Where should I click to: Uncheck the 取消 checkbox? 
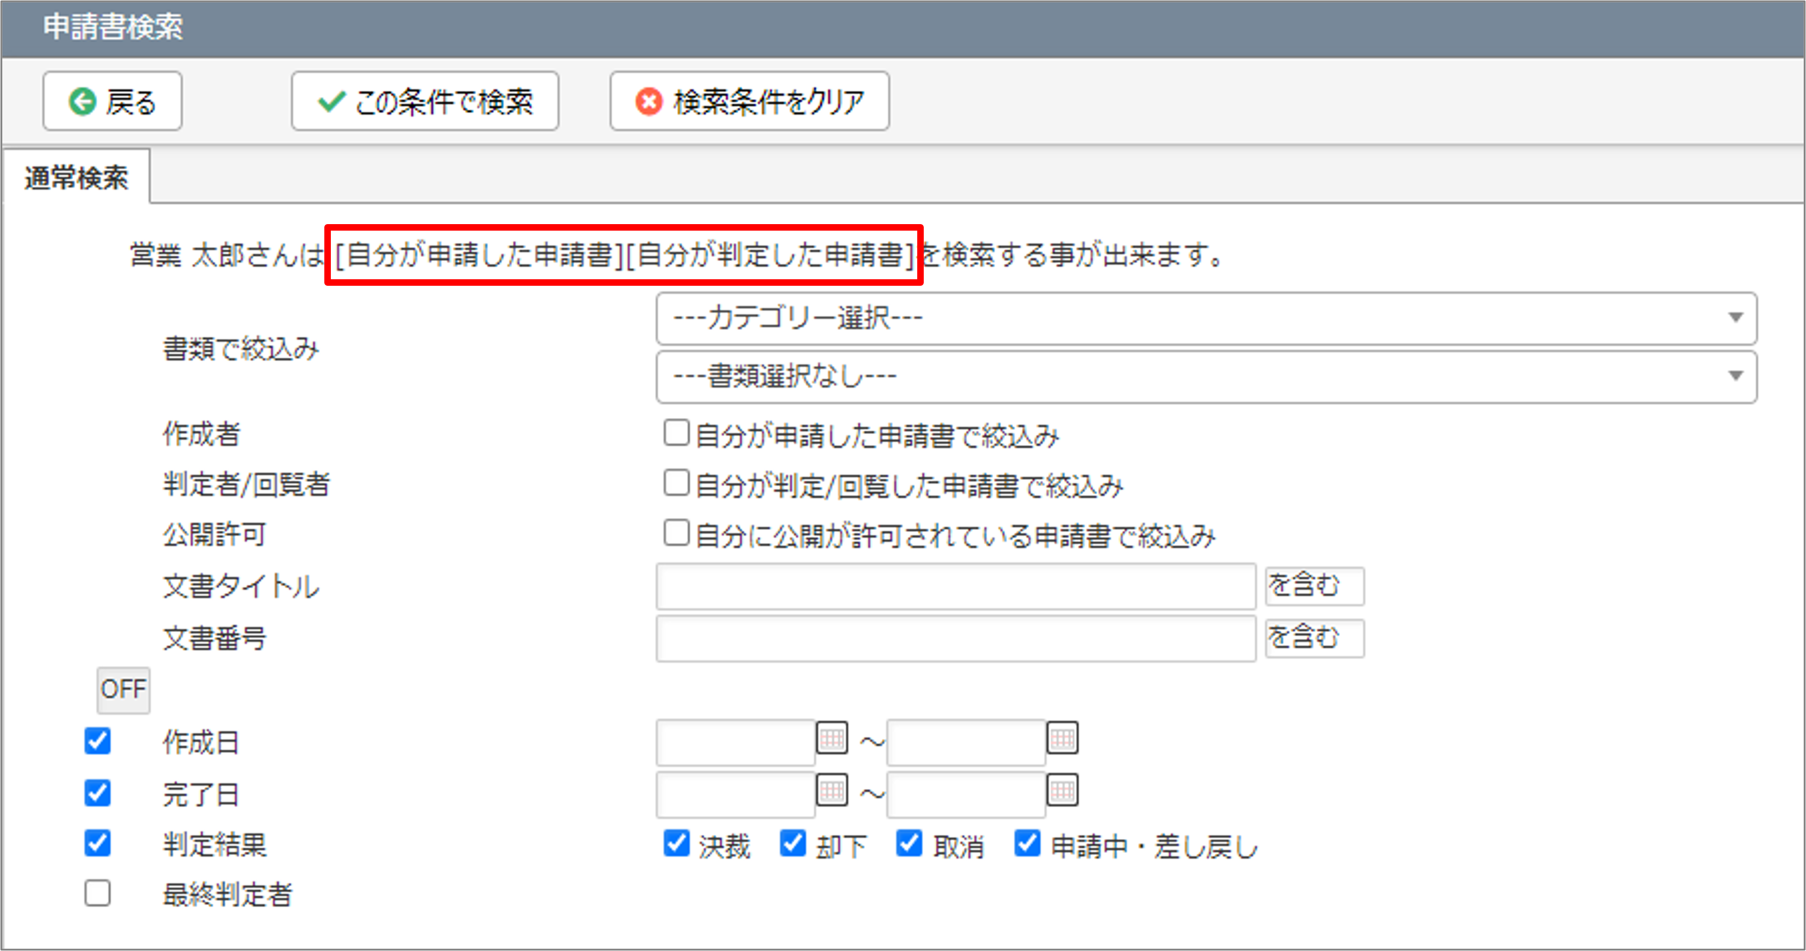point(910,843)
